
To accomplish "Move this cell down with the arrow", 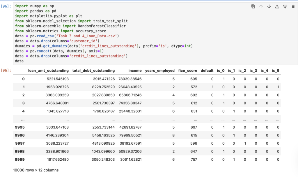I will (x=269, y=6).
